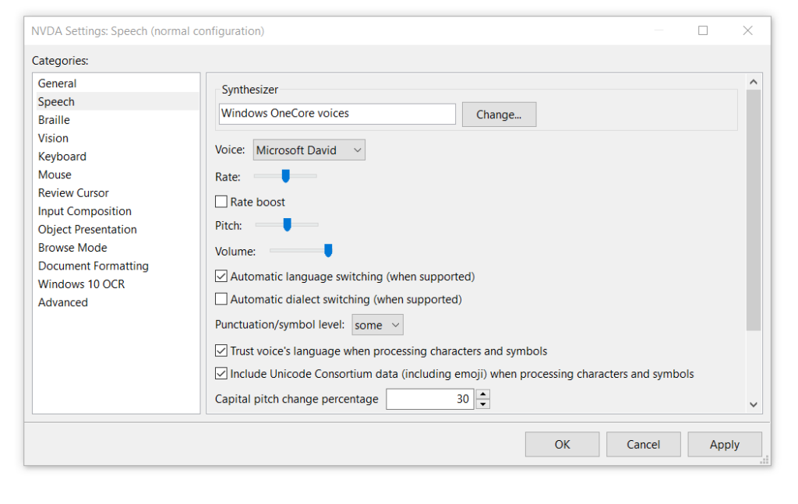
Task: Click the Change... synthesizer button
Action: point(499,115)
